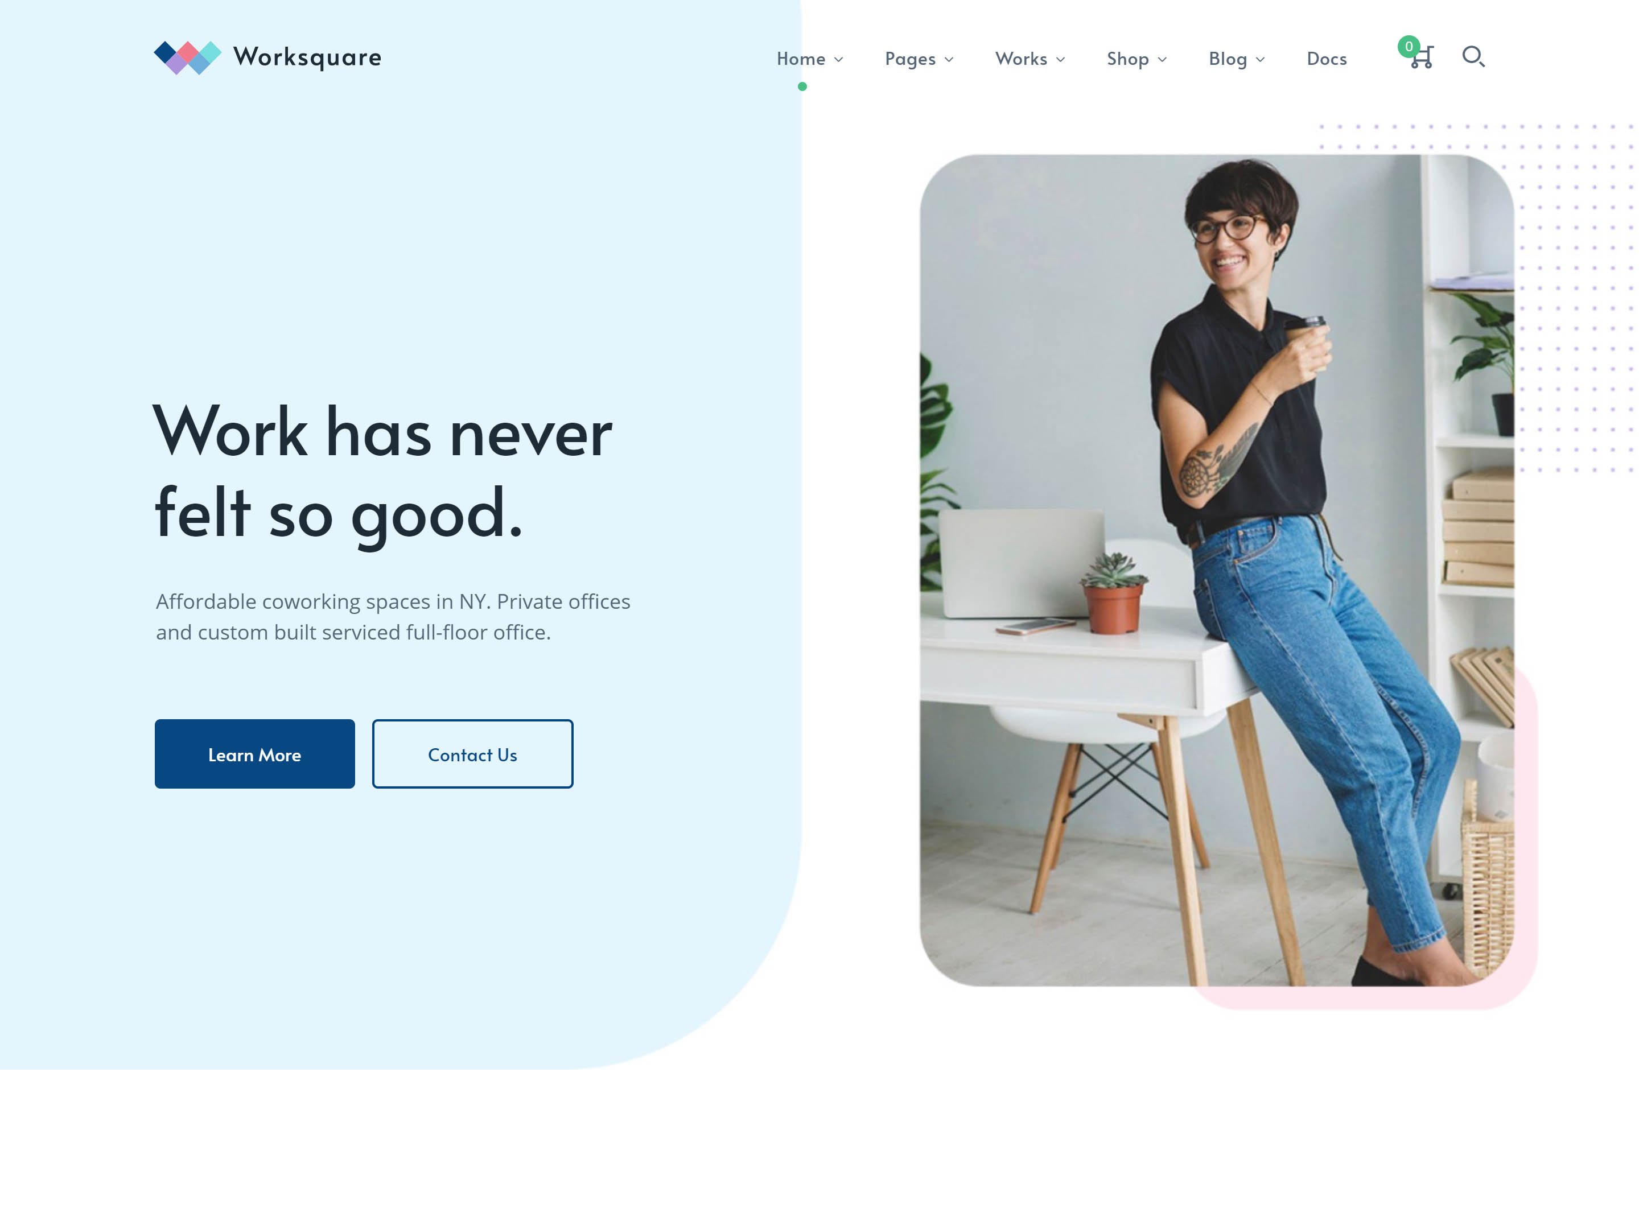Select the Blog menu label
This screenshot has height=1229, width=1639.
click(1228, 59)
